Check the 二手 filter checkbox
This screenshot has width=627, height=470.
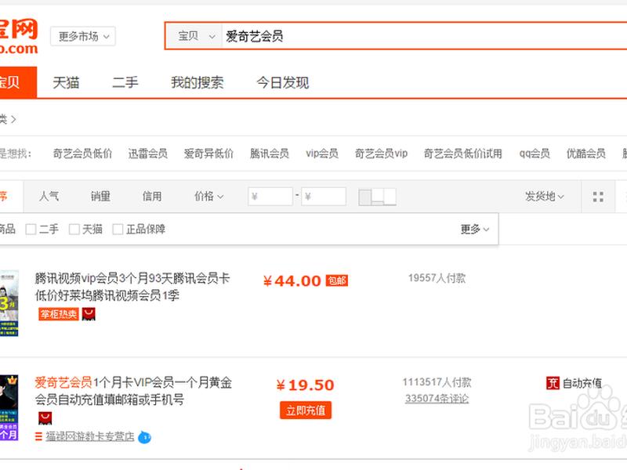pos(31,230)
